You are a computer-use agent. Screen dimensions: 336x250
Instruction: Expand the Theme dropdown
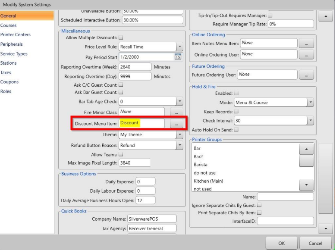click(x=180, y=134)
